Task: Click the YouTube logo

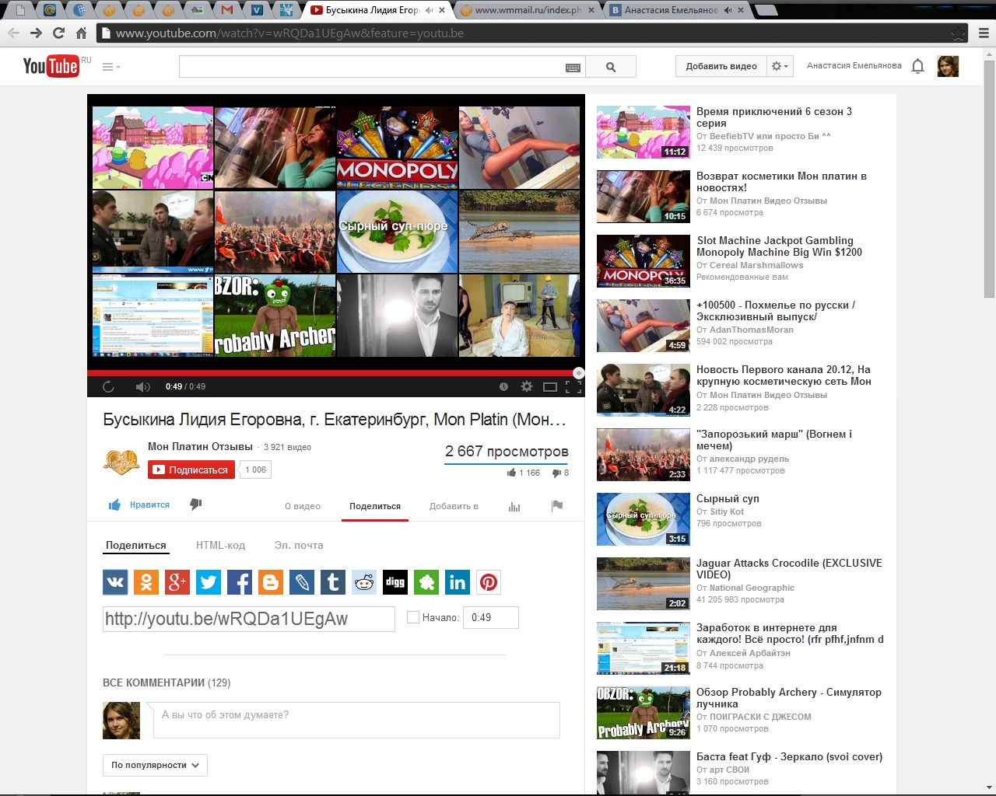Action: pyautogui.click(x=51, y=66)
